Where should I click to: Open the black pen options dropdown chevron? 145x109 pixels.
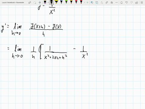click(x=53, y=4)
